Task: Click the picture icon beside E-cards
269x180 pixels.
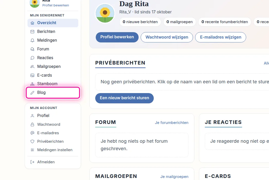Action: point(32,75)
